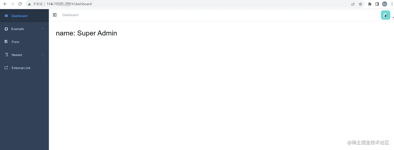Screen dimensions: 394x150
Task: Open the Form menu item
Action: [x=24, y=42]
